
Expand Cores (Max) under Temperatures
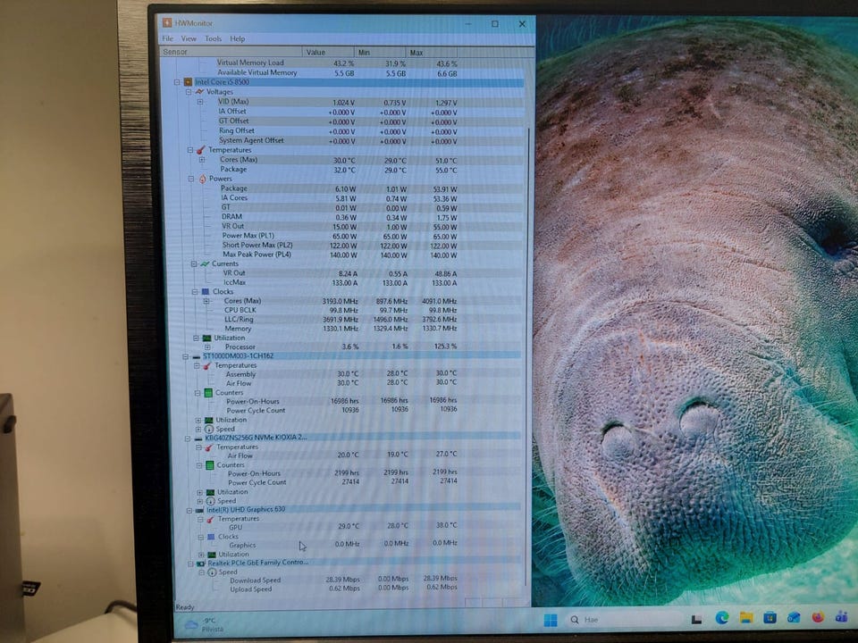click(x=202, y=160)
